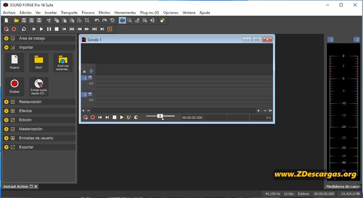The width and height of the screenshot is (363, 198).
Task: Expand Efectos section in Instant Action
Action: pyautogui.click(x=6, y=111)
